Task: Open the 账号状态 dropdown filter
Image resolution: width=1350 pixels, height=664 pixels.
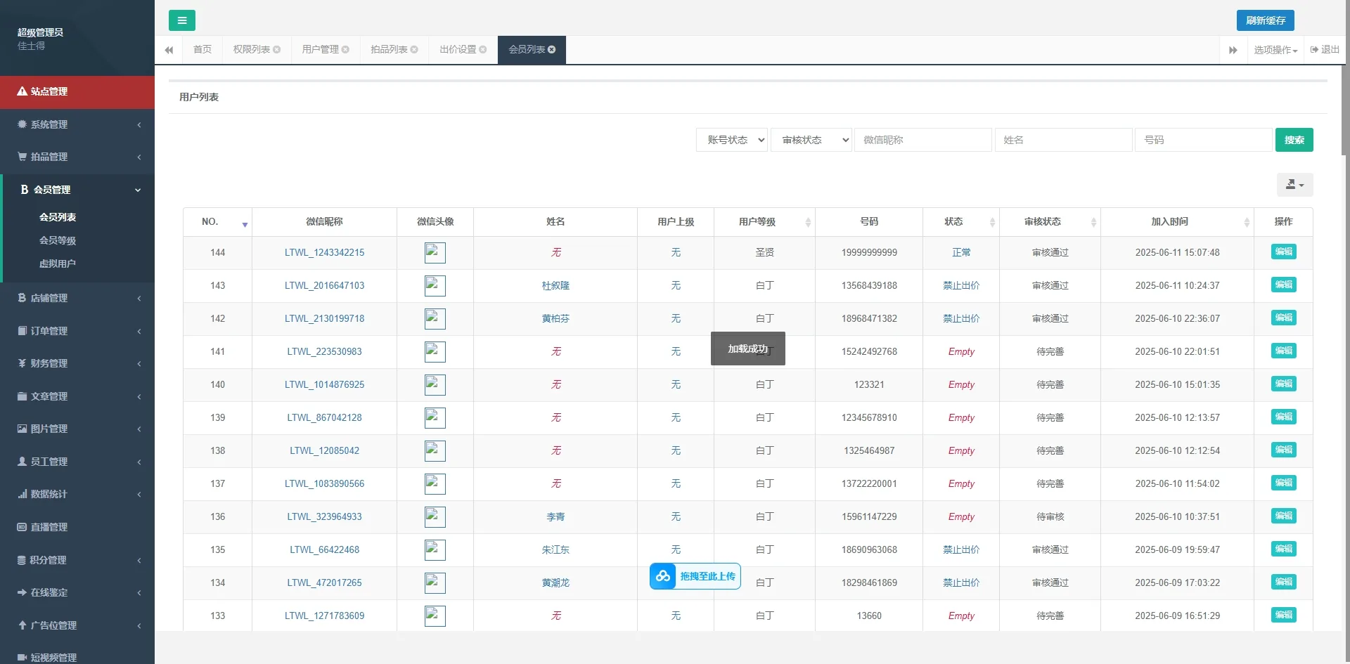Action: point(732,140)
